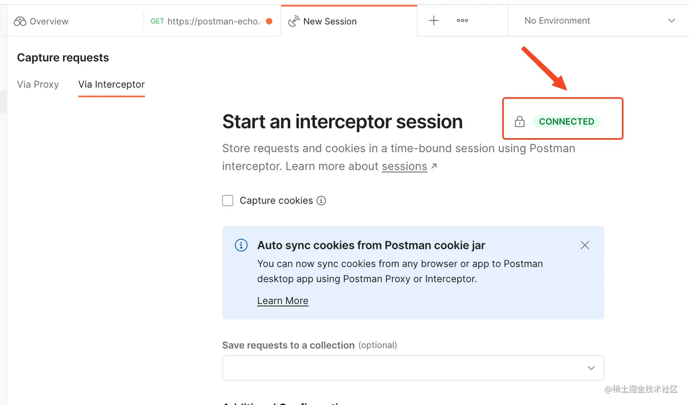The width and height of the screenshot is (689, 405).
Task: Enable the Capture cookies checkbox
Action: [227, 200]
